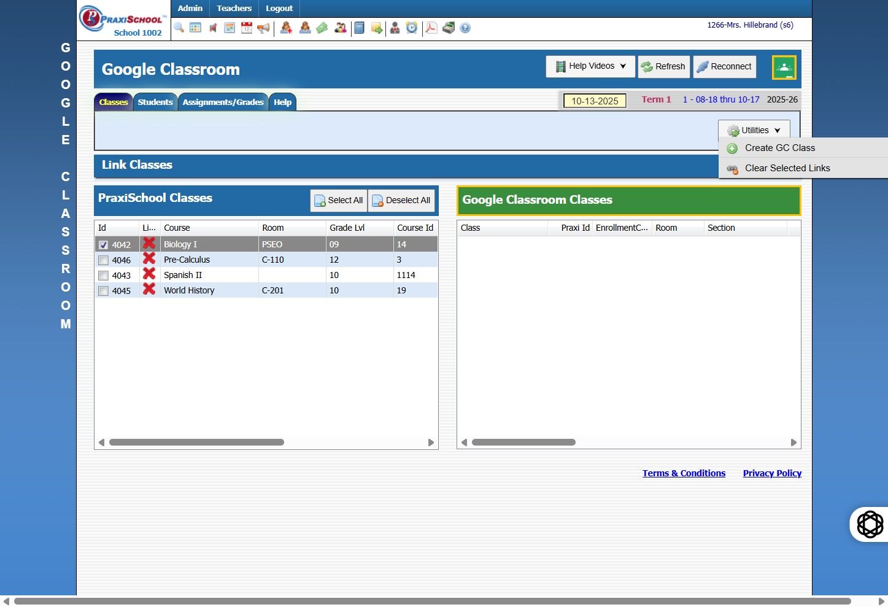Viewport: 888px width, 607px height.
Task: Click the left scroll arrow in Google Classroom Classes
Action: (x=464, y=442)
